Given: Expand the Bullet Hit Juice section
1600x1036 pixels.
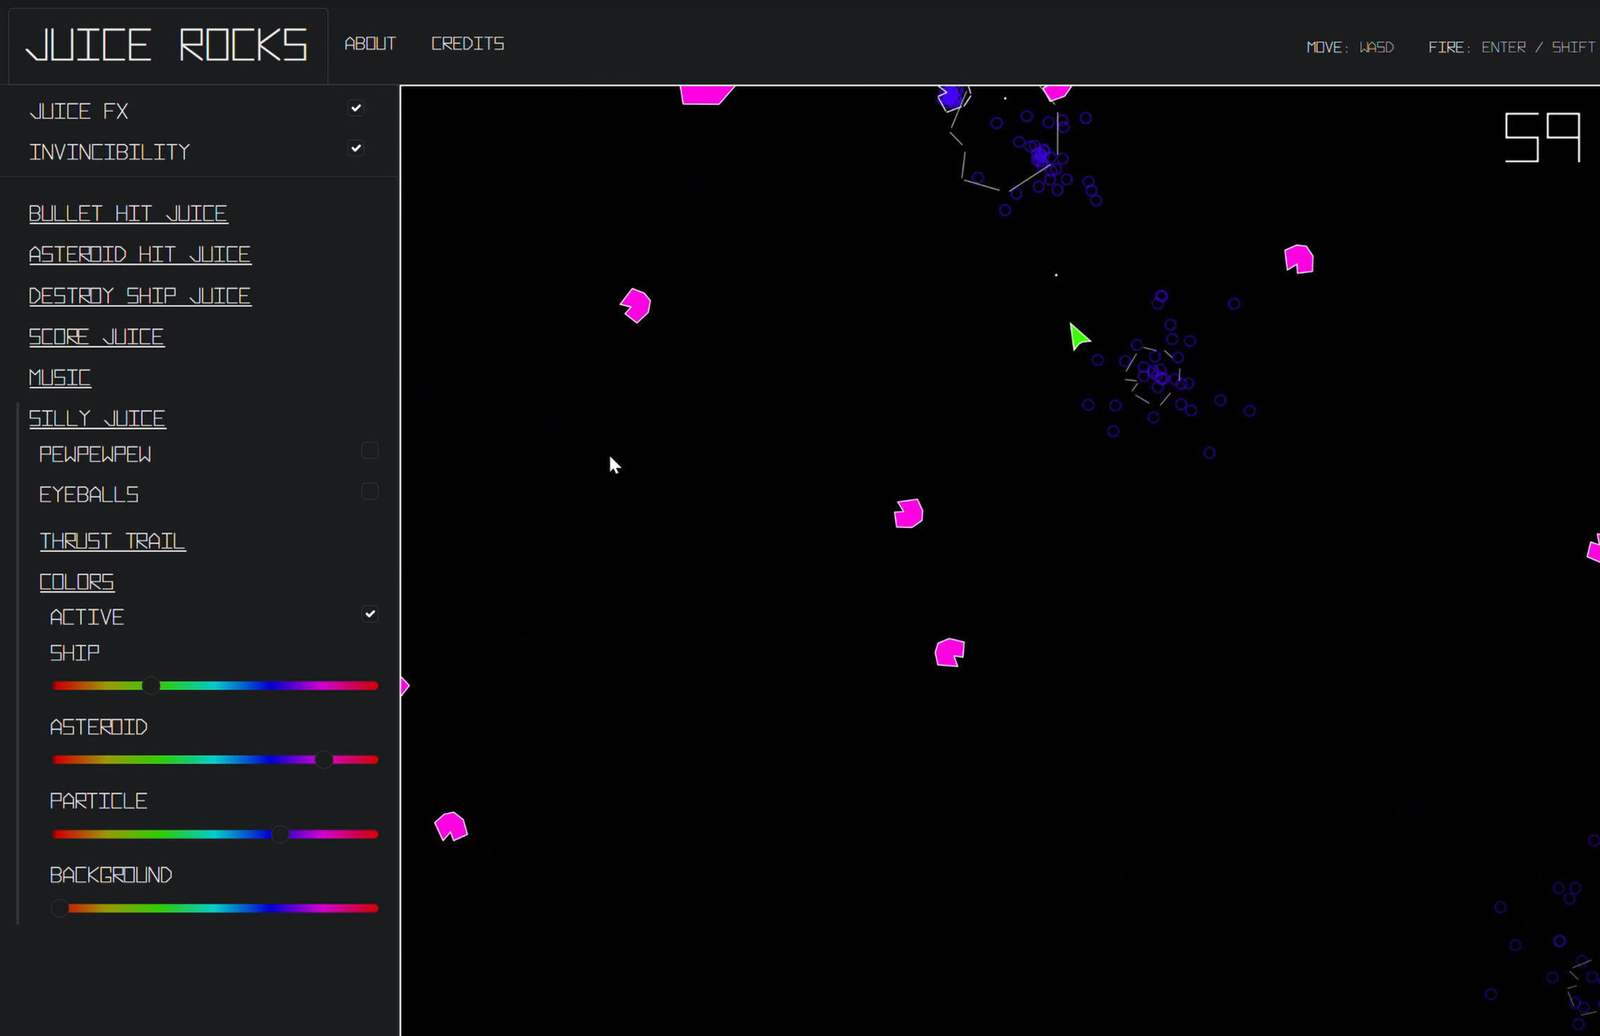Looking at the screenshot, I should pyautogui.click(x=128, y=214).
